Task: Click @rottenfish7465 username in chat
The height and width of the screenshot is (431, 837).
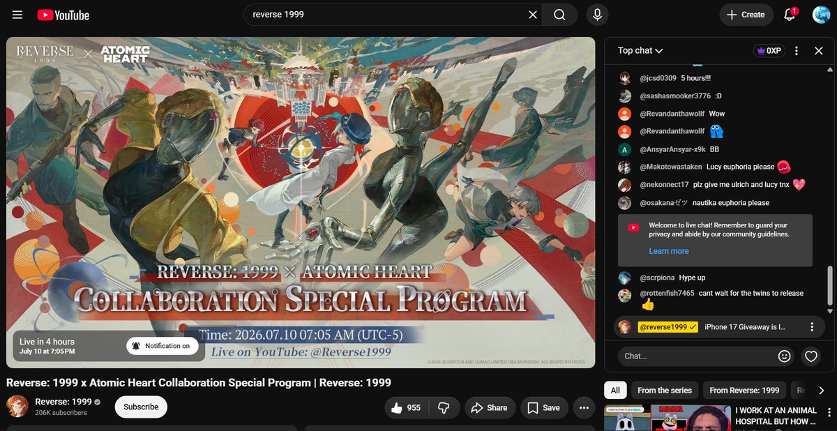Action: pos(667,294)
